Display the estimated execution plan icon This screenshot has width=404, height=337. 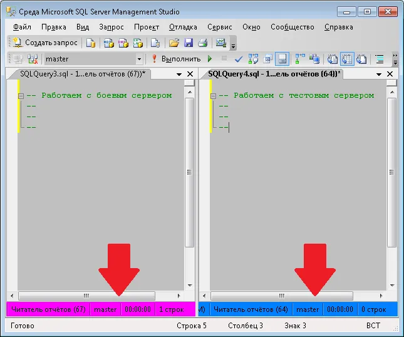click(x=253, y=59)
